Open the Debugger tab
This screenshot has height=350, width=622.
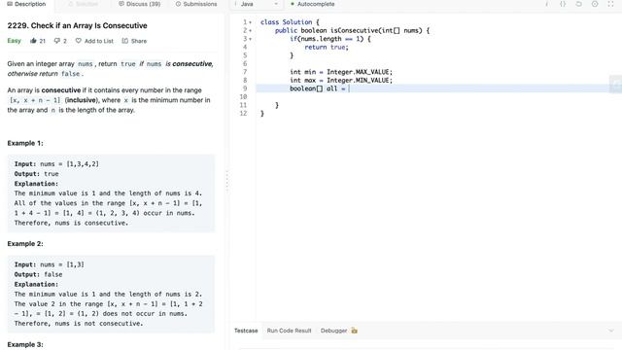point(333,331)
